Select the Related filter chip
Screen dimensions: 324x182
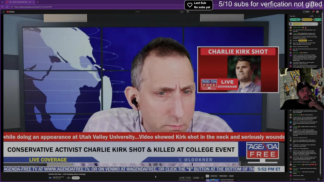[x=231, y=176]
